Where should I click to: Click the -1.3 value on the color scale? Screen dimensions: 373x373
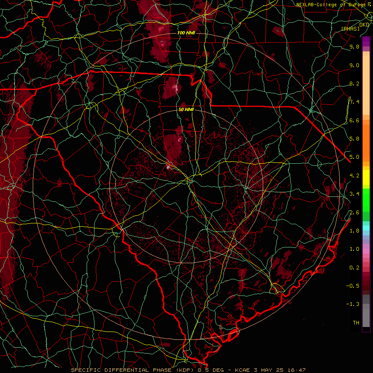pyautogui.click(x=353, y=304)
